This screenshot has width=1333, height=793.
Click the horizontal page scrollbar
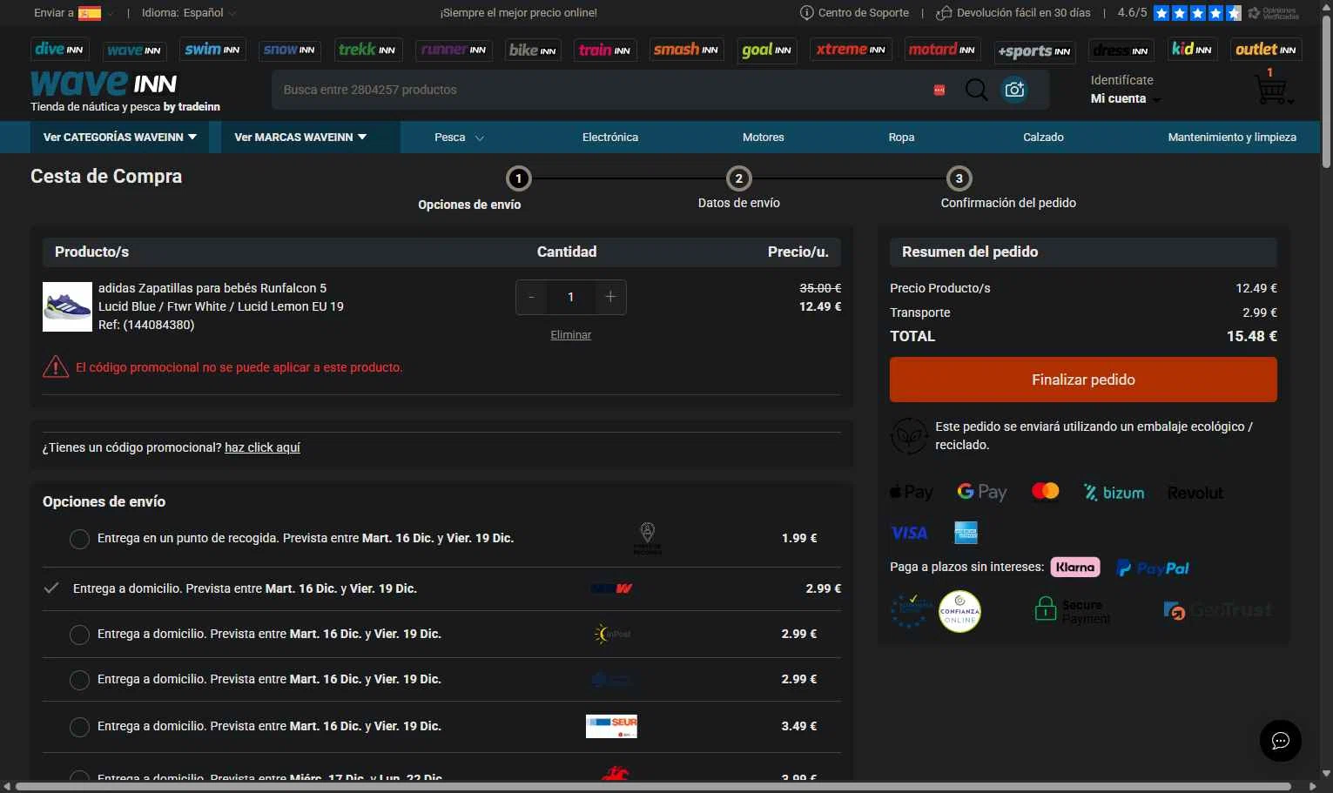click(653, 787)
